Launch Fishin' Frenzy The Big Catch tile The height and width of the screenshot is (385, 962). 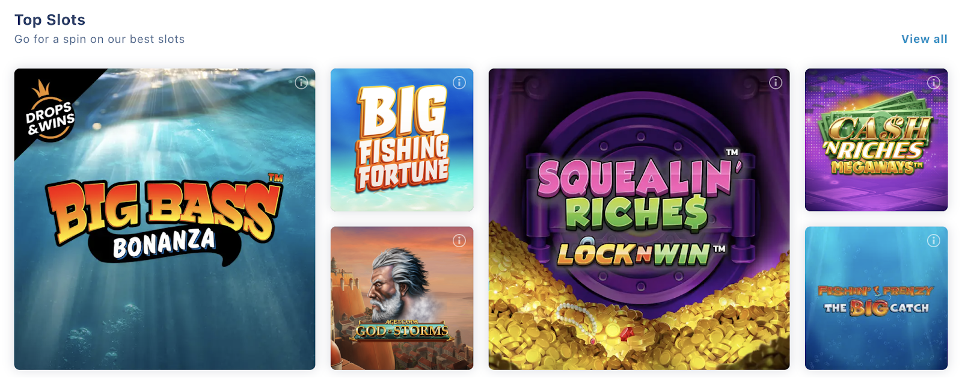coord(876,298)
